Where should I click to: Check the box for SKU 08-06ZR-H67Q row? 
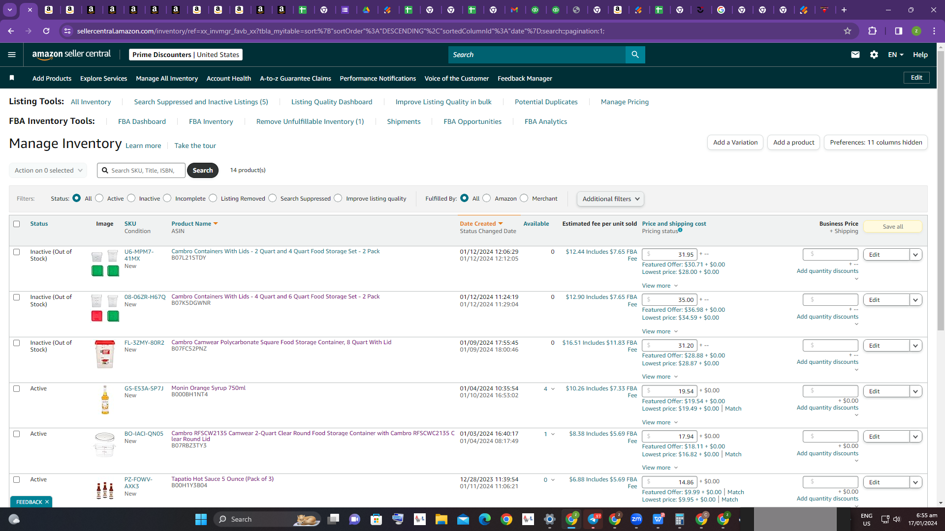click(x=17, y=297)
